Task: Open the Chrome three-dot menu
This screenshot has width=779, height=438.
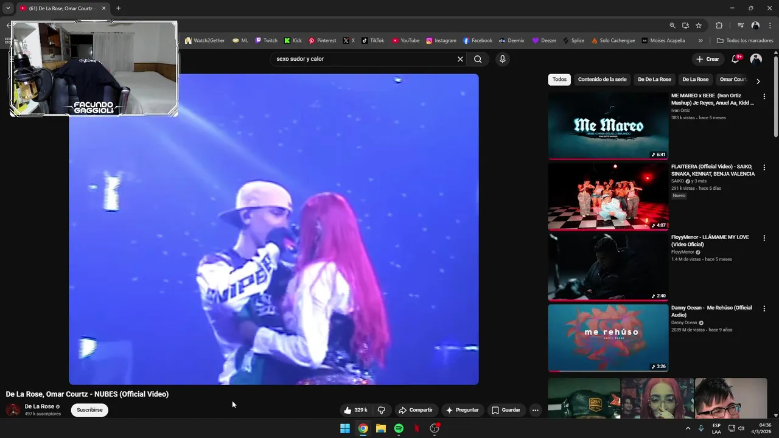Action: [769, 26]
